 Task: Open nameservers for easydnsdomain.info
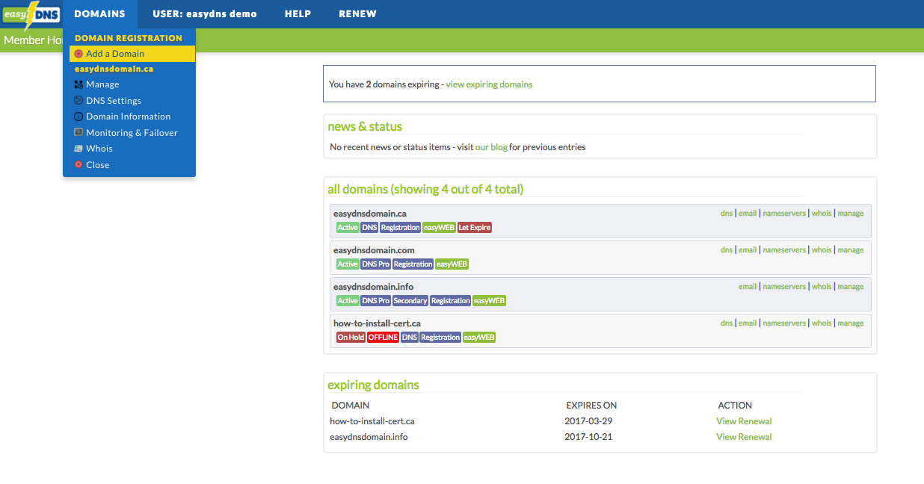(x=783, y=286)
